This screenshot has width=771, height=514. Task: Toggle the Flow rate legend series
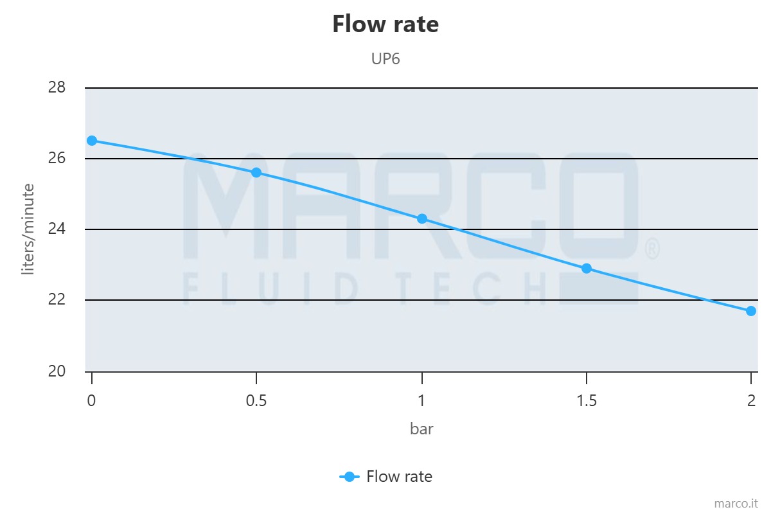[x=399, y=477]
